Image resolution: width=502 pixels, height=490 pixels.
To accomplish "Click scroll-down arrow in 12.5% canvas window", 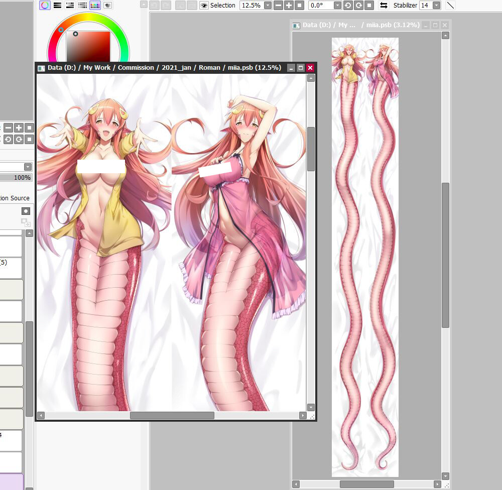I will [311, 407].
